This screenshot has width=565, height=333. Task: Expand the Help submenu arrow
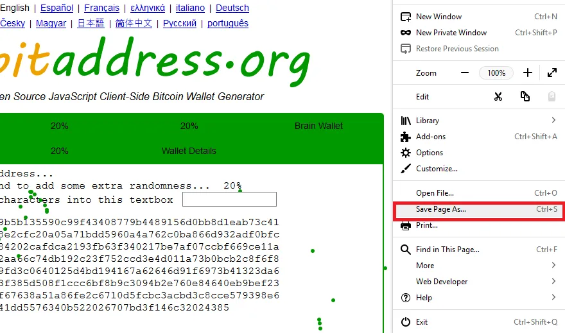coord(553,297)
